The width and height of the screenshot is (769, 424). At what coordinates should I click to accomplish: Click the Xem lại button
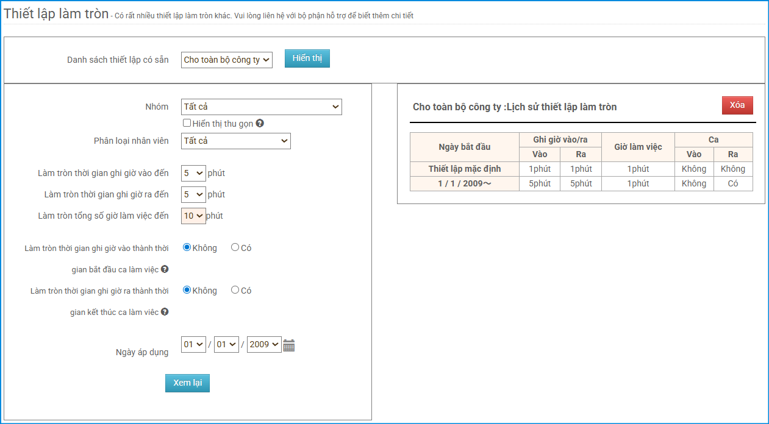coord(187,383)
